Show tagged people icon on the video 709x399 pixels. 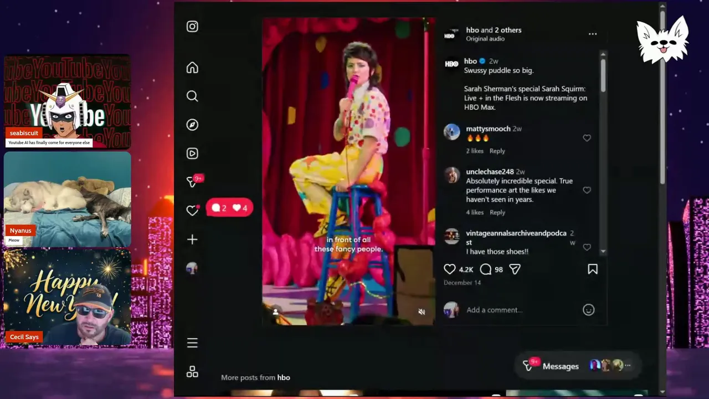point(275,312)
